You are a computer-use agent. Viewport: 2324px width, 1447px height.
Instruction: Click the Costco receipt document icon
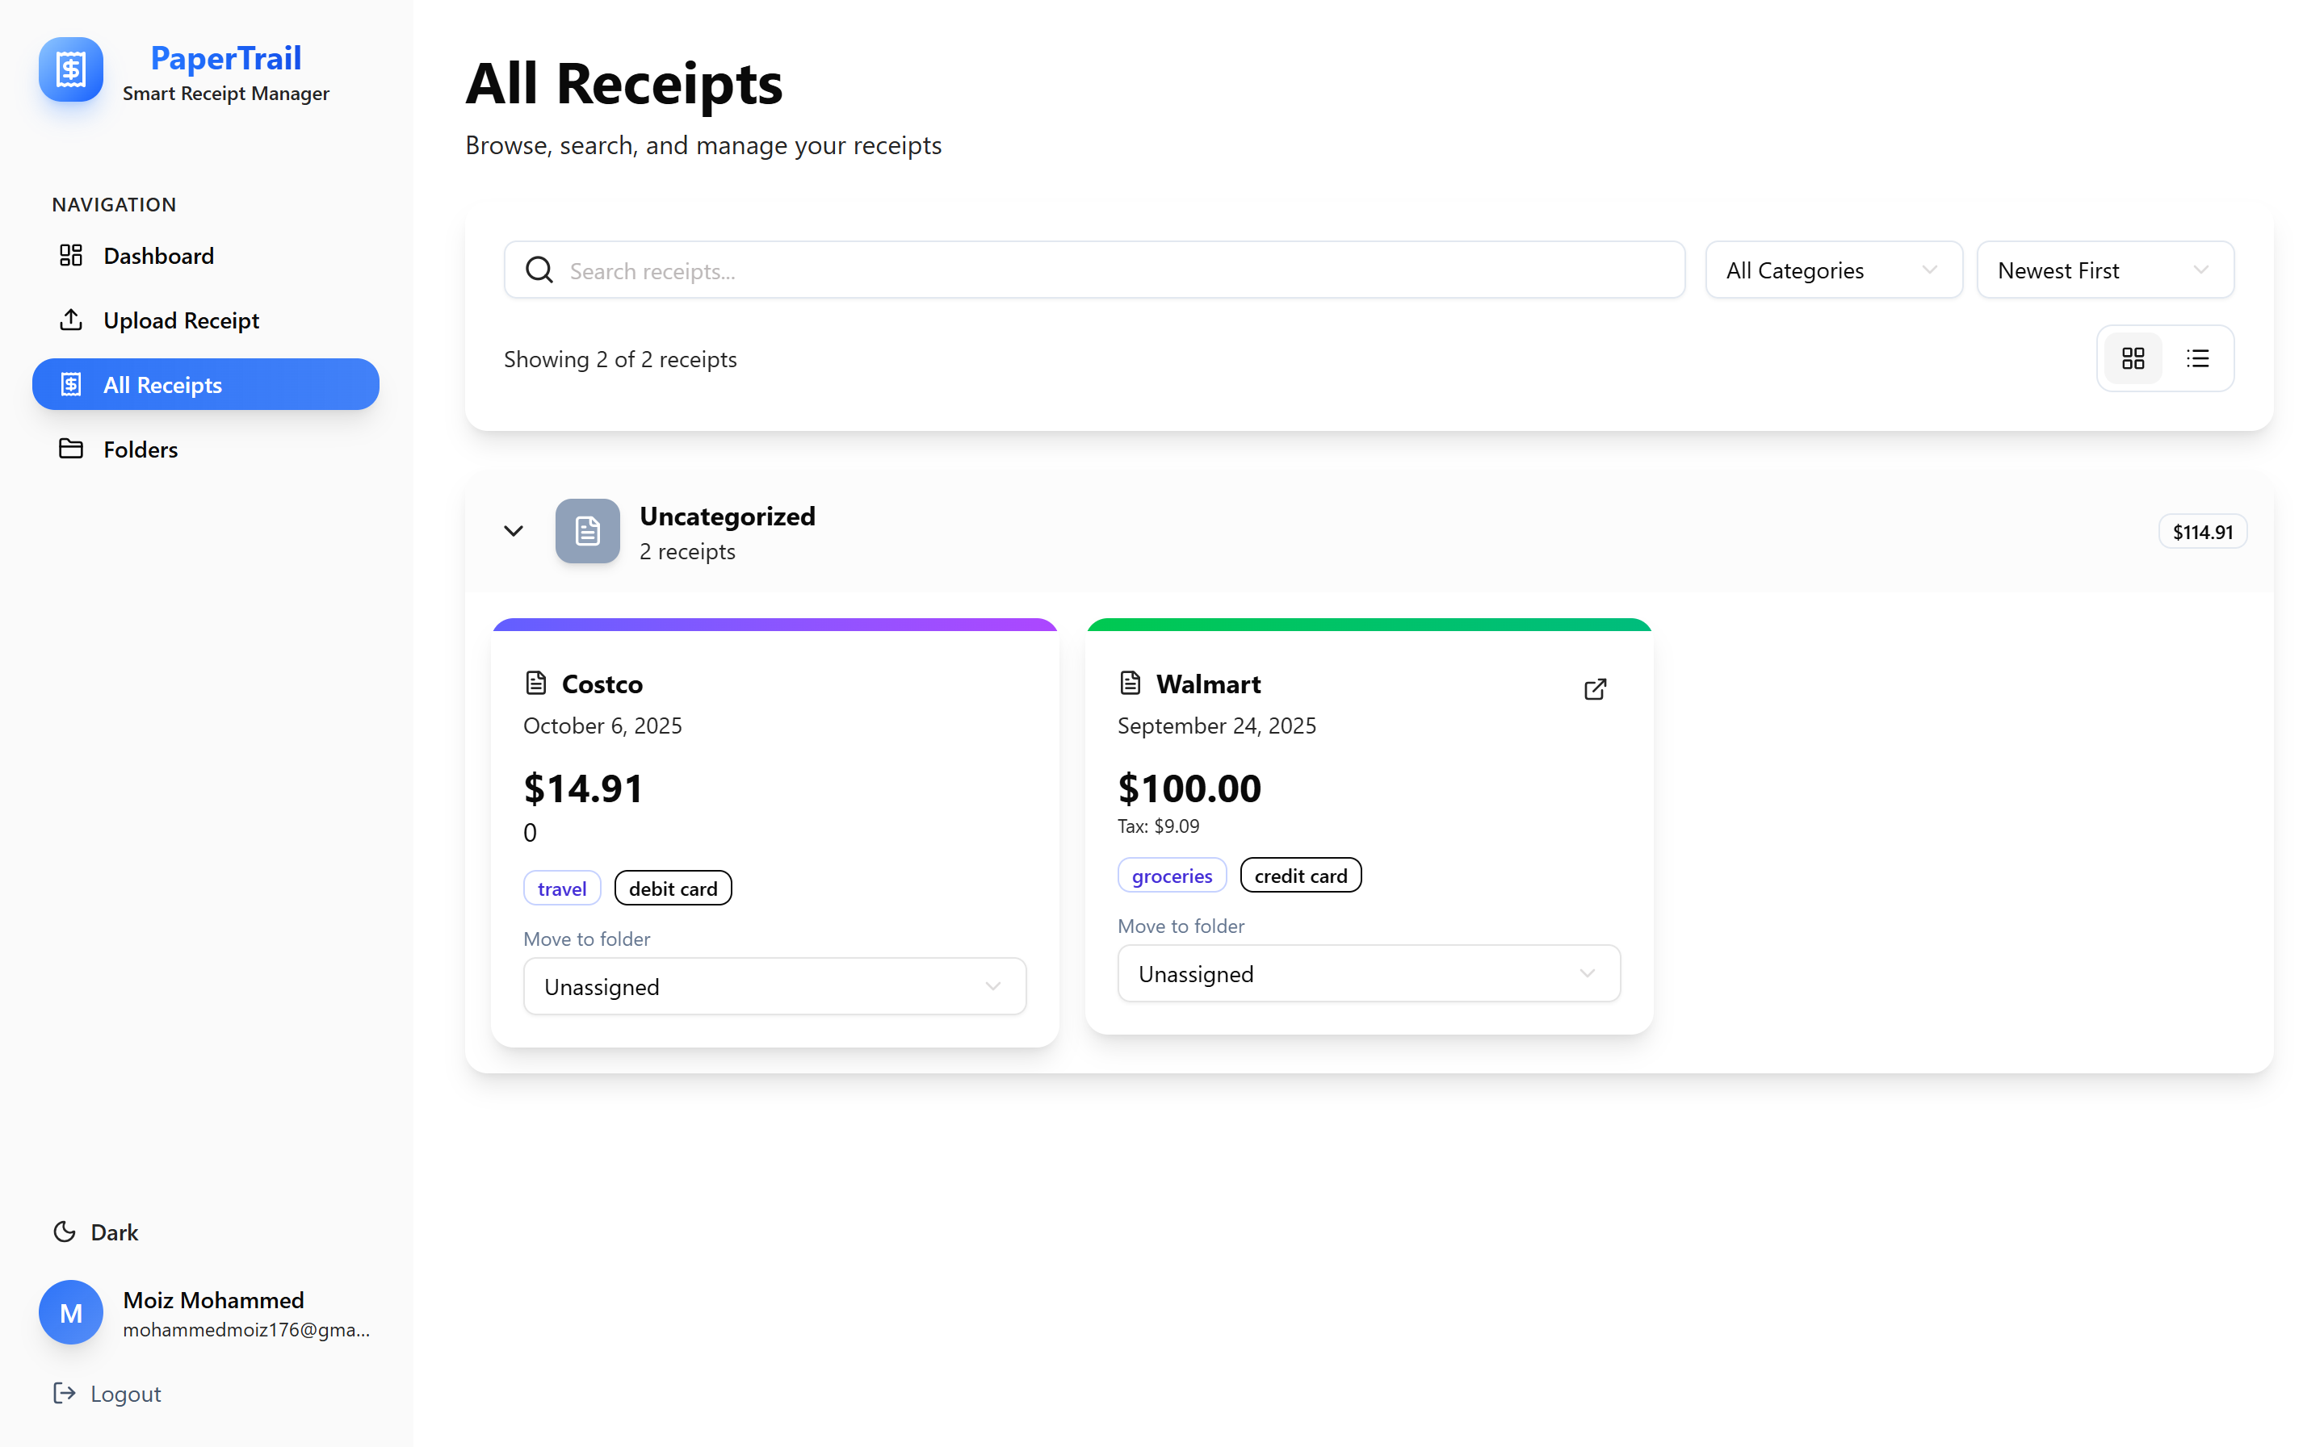(x=535, y=683)
